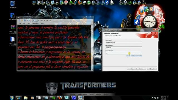Open the Font menu in notepad
This screenshot has height=100, width=178.
[29, 23]
